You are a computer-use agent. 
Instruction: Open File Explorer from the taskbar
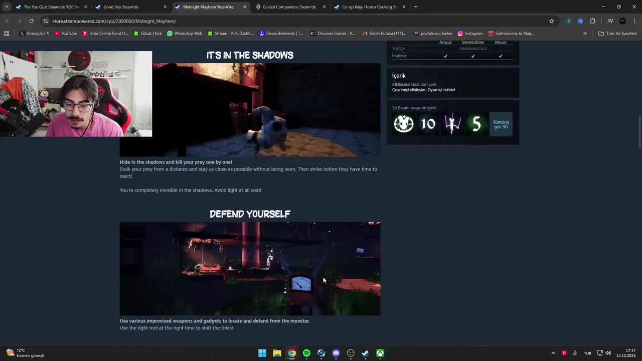(x=277, y=353)
